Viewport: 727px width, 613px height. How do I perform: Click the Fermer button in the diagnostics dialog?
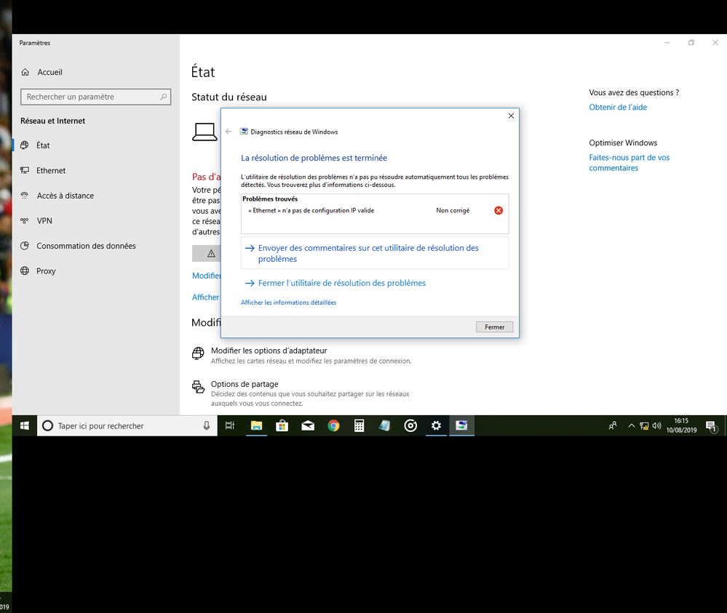click(494, 327)
